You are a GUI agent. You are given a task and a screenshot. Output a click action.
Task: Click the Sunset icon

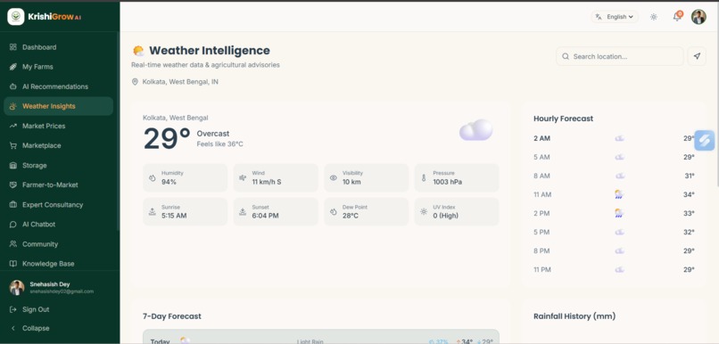(243, 211)
